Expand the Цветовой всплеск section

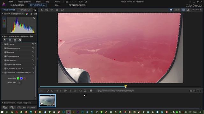pyautogui.click(x=3, y=68)
